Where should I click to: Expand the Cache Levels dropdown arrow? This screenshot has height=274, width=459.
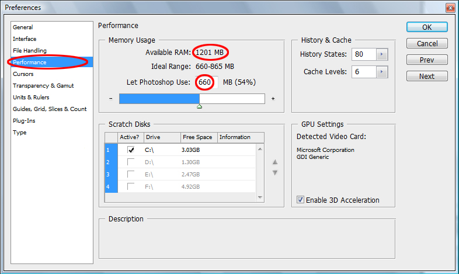[382, 72]
